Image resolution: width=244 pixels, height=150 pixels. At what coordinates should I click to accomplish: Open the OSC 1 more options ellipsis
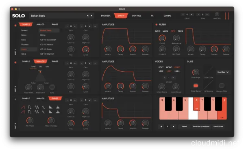click(95, 26)
